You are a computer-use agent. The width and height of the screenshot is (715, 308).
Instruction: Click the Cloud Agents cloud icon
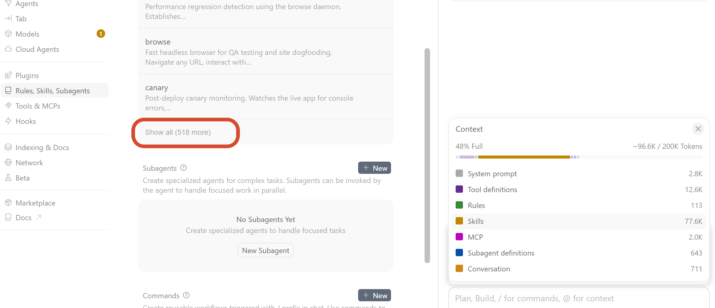(x=8, y=49)
